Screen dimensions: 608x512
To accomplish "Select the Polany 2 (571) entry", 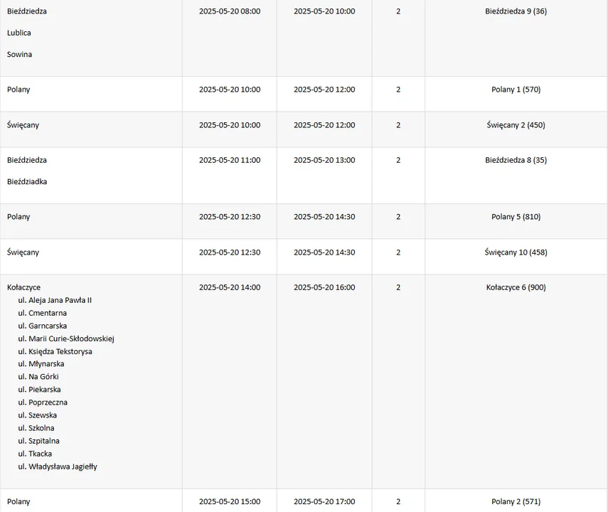I will 516,501.
